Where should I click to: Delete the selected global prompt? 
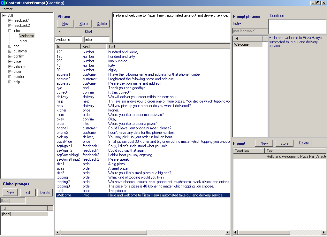click(x=45, y=192)
